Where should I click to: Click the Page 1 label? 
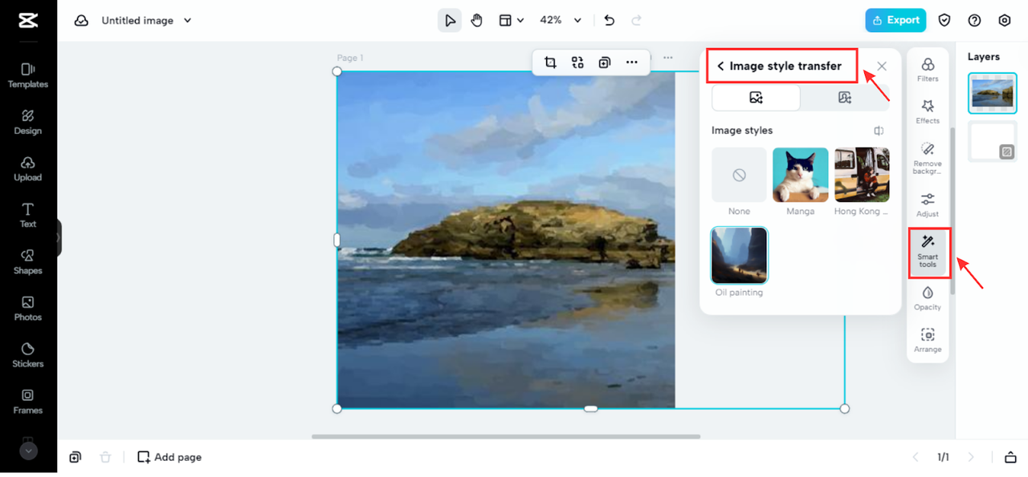pos(350,58)
